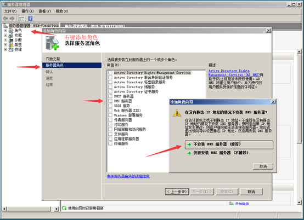The image size is (304, 220).
Task: Open the 操作(A) menu
Action: tap(27, 11)
